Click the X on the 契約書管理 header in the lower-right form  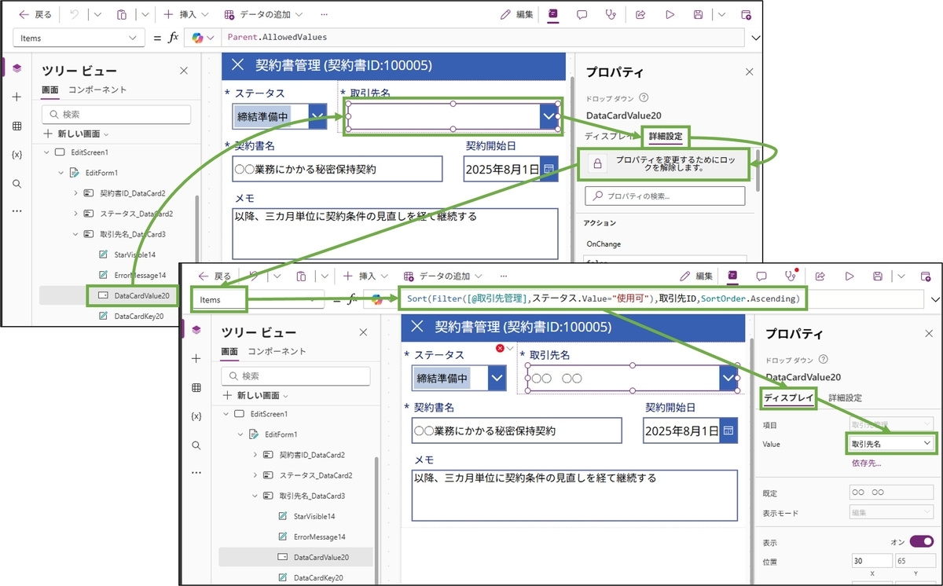click(417, 327)
